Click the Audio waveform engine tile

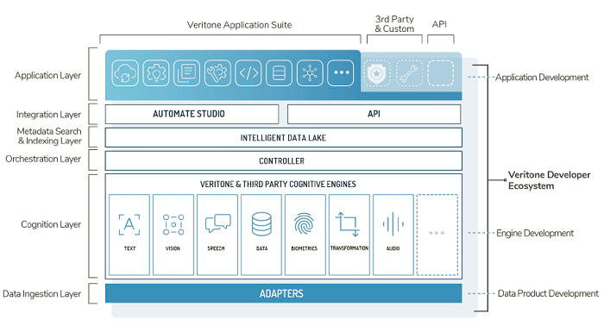(x=393, y=235)
